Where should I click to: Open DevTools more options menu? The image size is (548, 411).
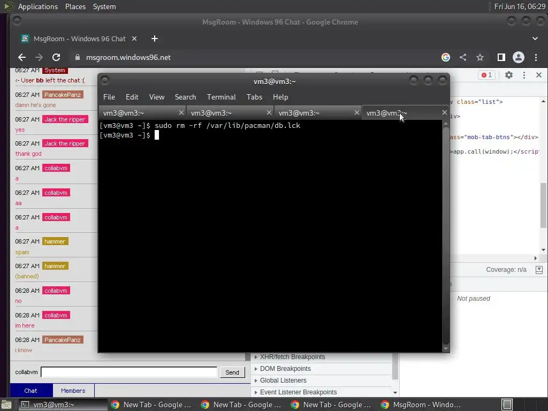point(524,75)
